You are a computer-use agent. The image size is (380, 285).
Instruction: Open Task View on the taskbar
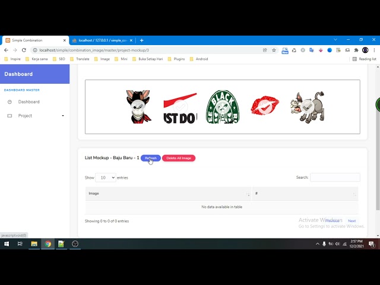click(x=20, y=244)
